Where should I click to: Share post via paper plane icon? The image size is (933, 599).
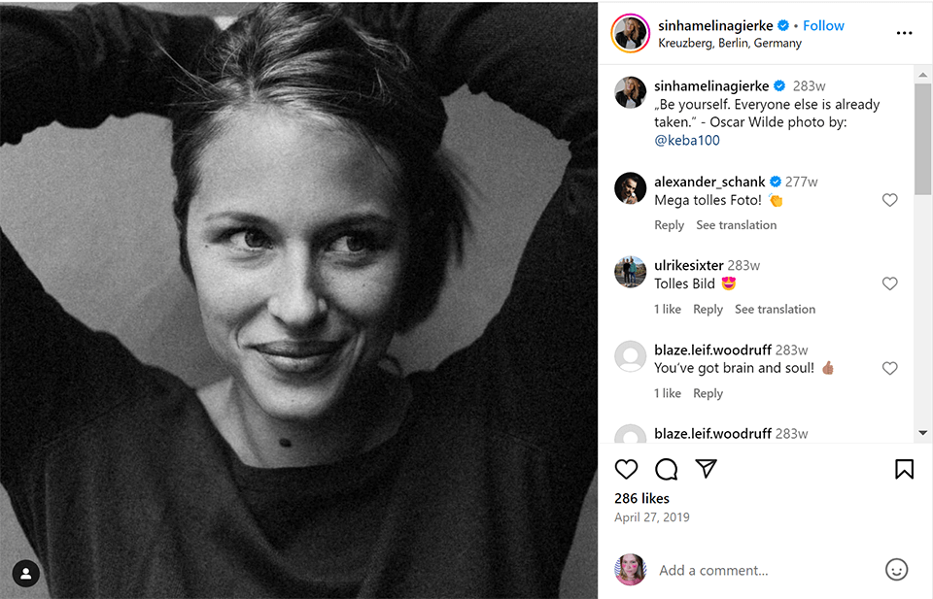click(707, 470)
